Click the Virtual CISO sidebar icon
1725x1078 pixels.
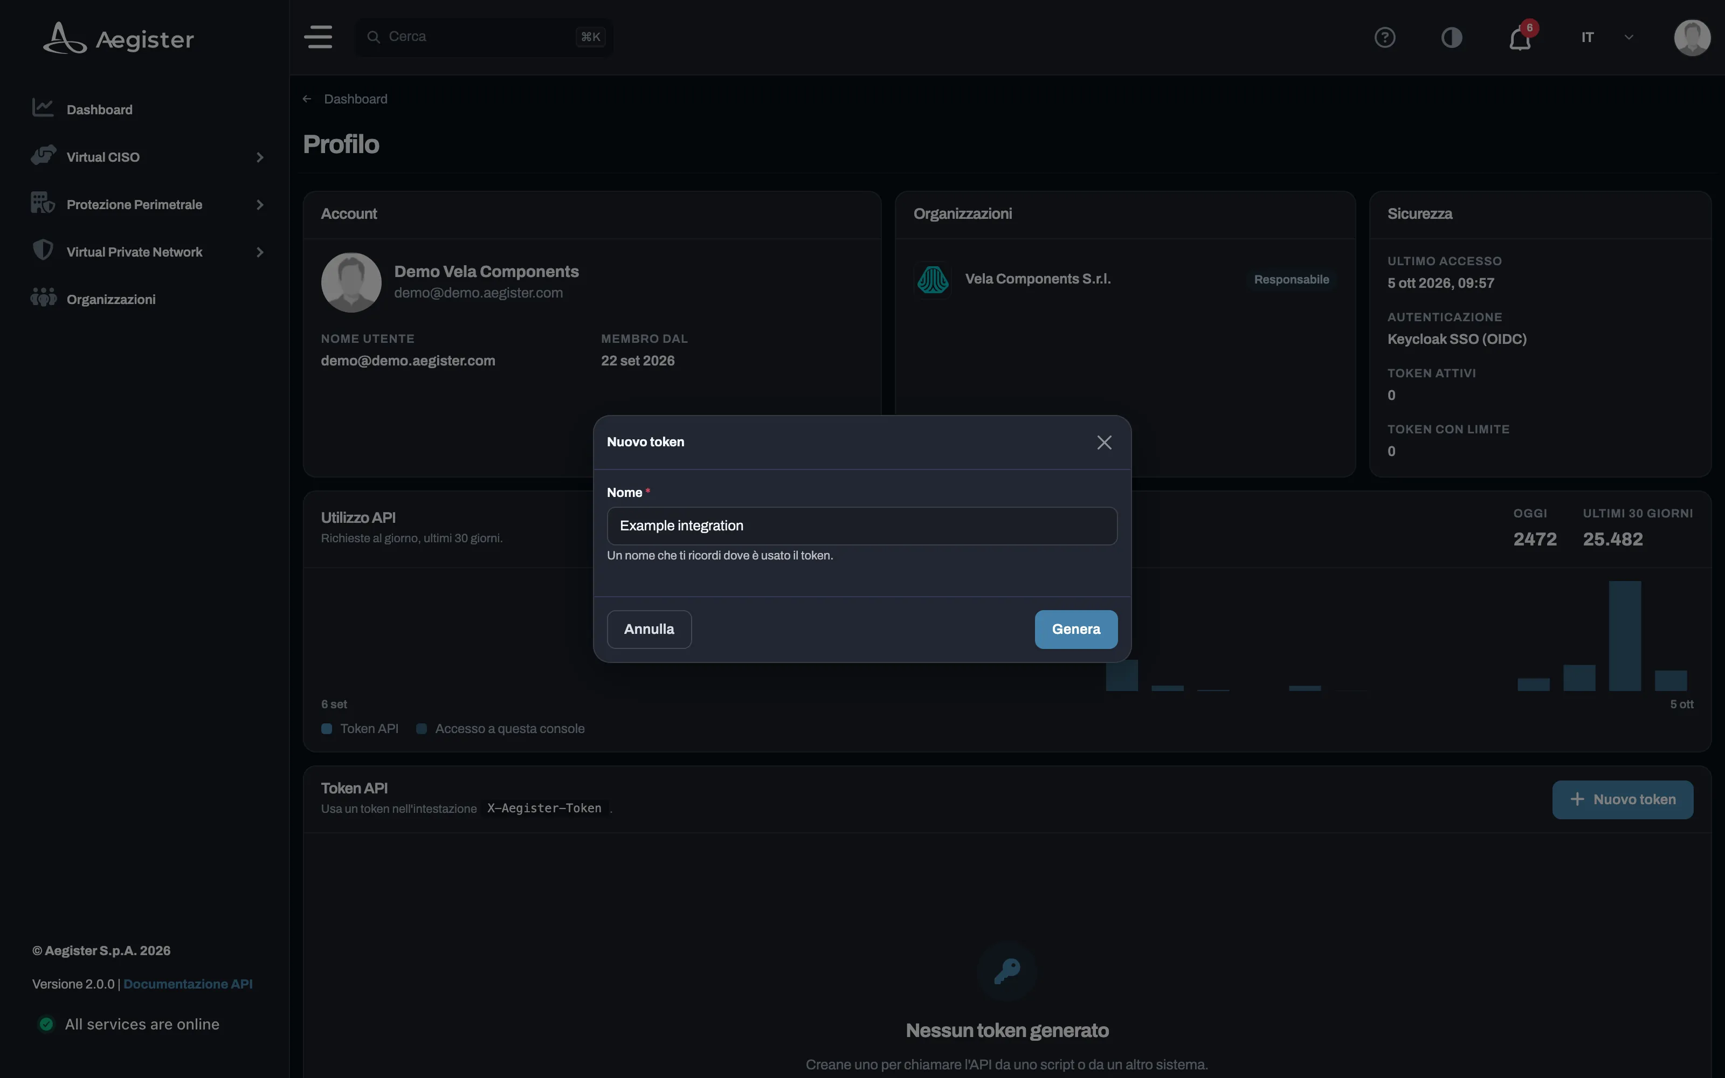(x=44, y=155)
